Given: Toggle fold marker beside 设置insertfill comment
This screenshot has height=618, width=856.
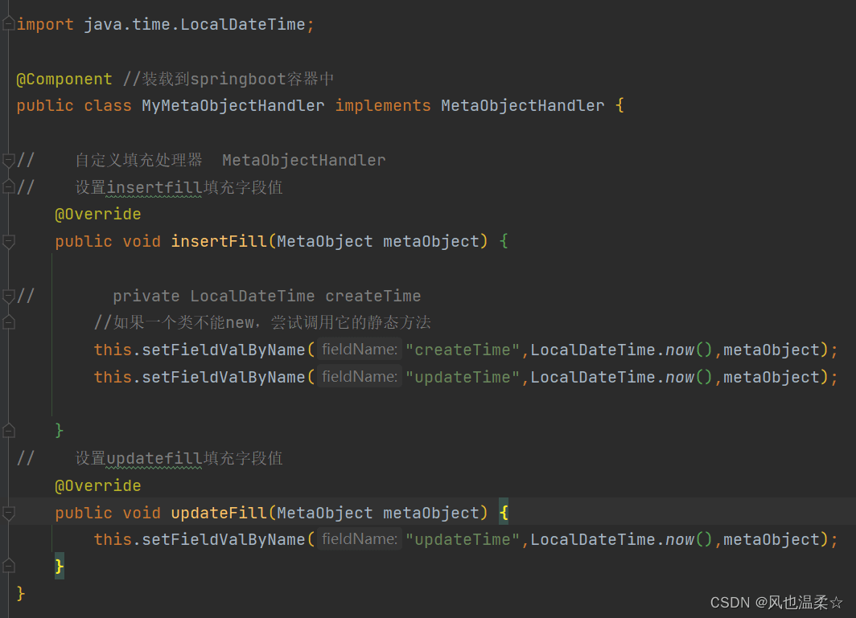Looking at the screenshot, I should [8, 187].
